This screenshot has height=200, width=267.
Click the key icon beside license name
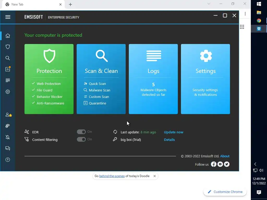click(x=115, y=139)
